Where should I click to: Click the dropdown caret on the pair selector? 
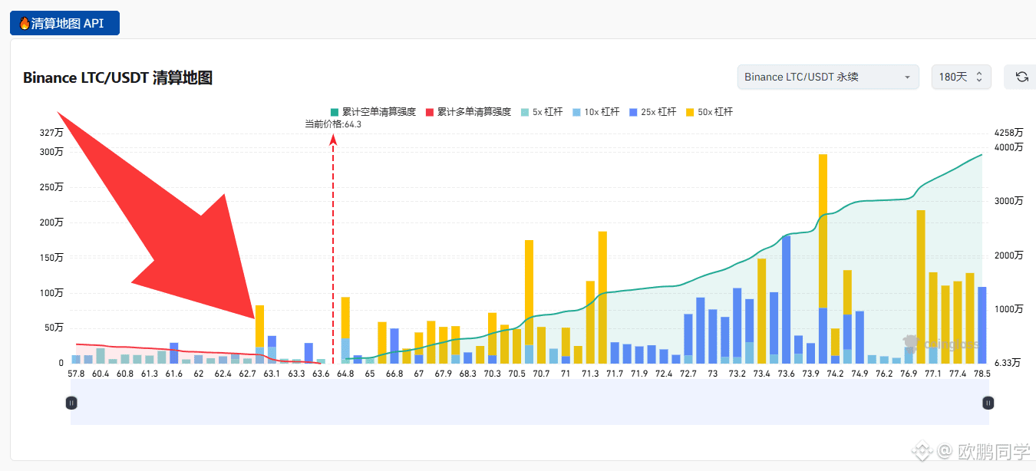point(908,77)
